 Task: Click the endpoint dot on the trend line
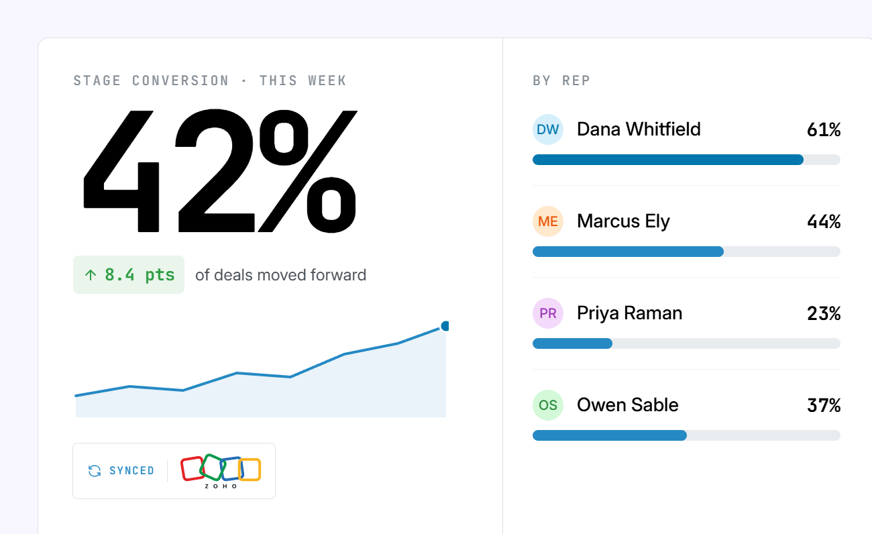point(445,326)
